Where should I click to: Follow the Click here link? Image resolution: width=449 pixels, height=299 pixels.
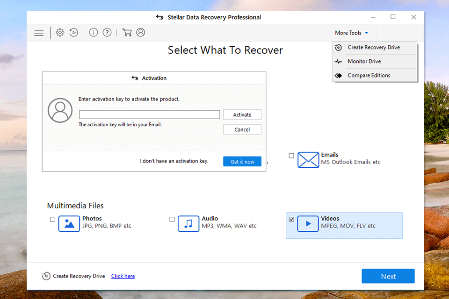[x=123, y=276]
